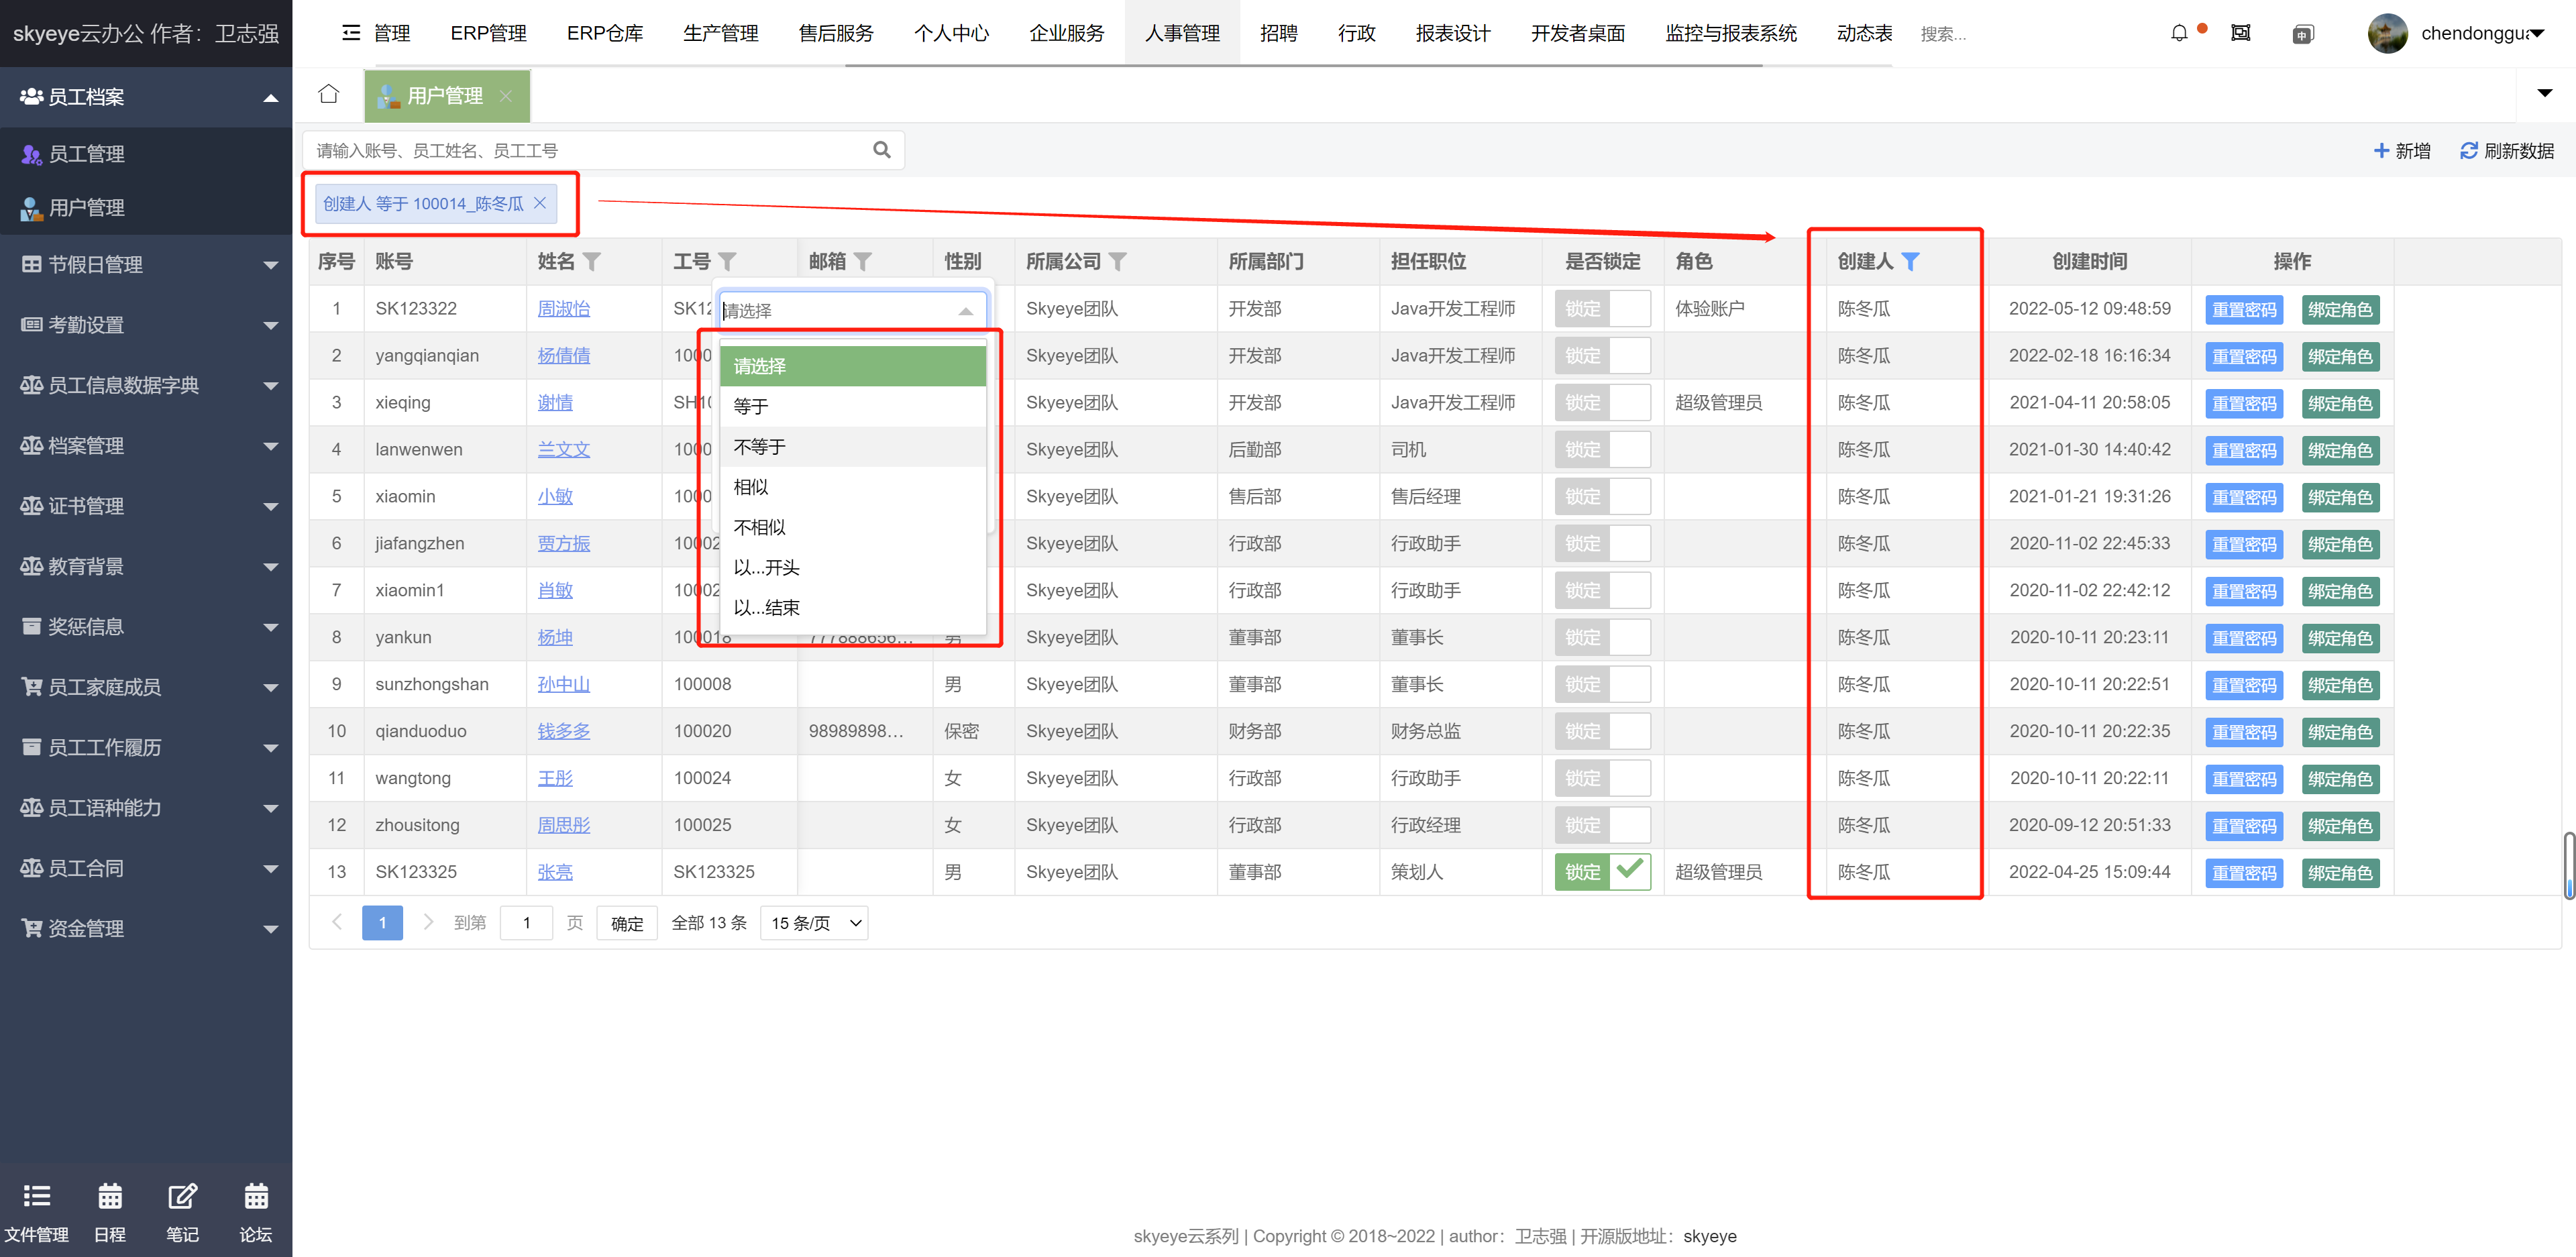The width and height of the screenshot is (2576, 1257).
Task: Open employee link 周淑怡
Action: (x=563, y=309)
